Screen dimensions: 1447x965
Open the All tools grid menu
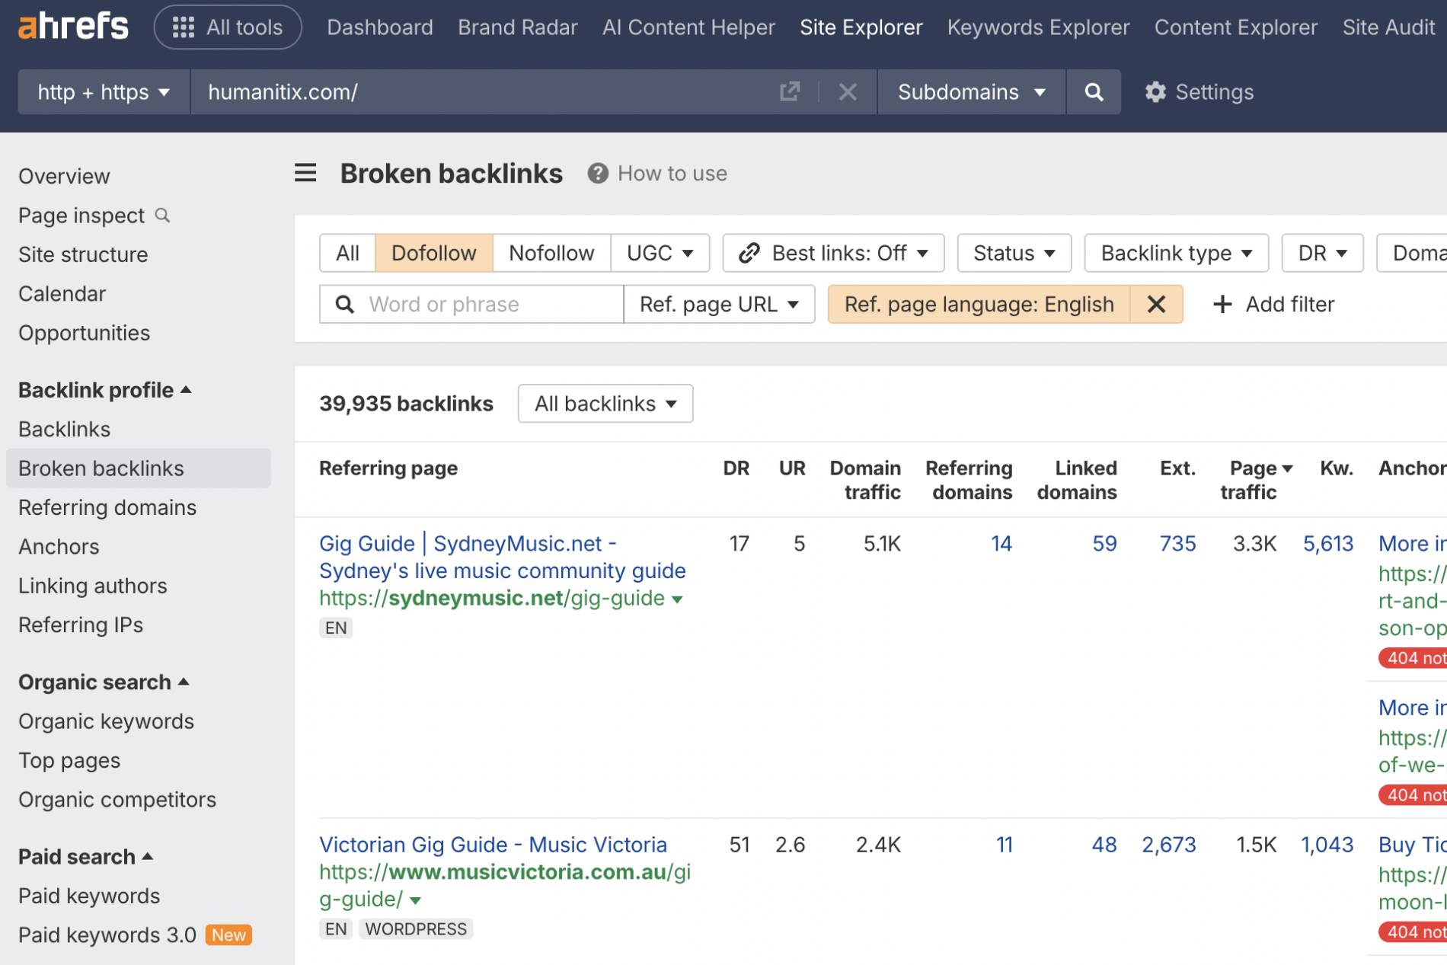[228, 27]
